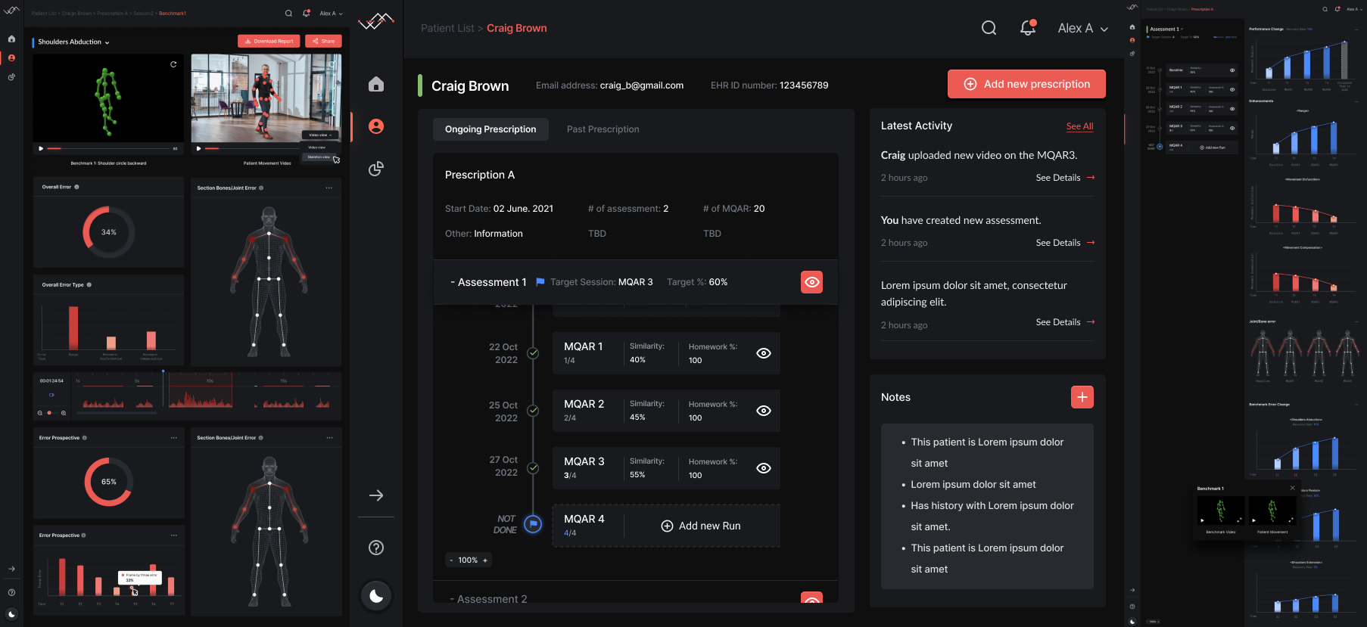The image size is (1367, 627).
Task: Open the search in the Craig Brown panel
Action: 989,28
